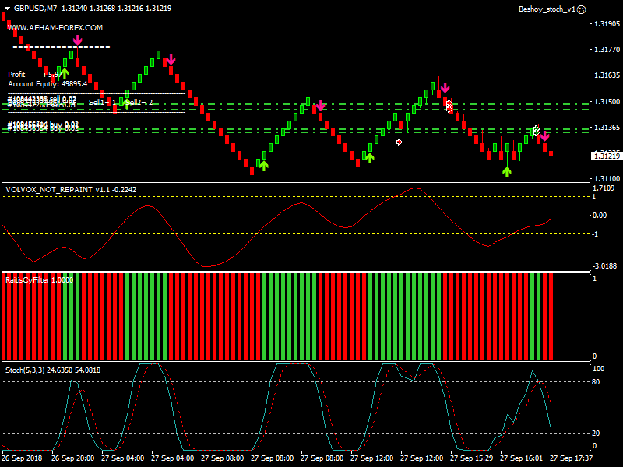Viewport: 623px width, 467px height.
Task: Click the triangle icon before GBPUSD,M7
Action: 8,9
